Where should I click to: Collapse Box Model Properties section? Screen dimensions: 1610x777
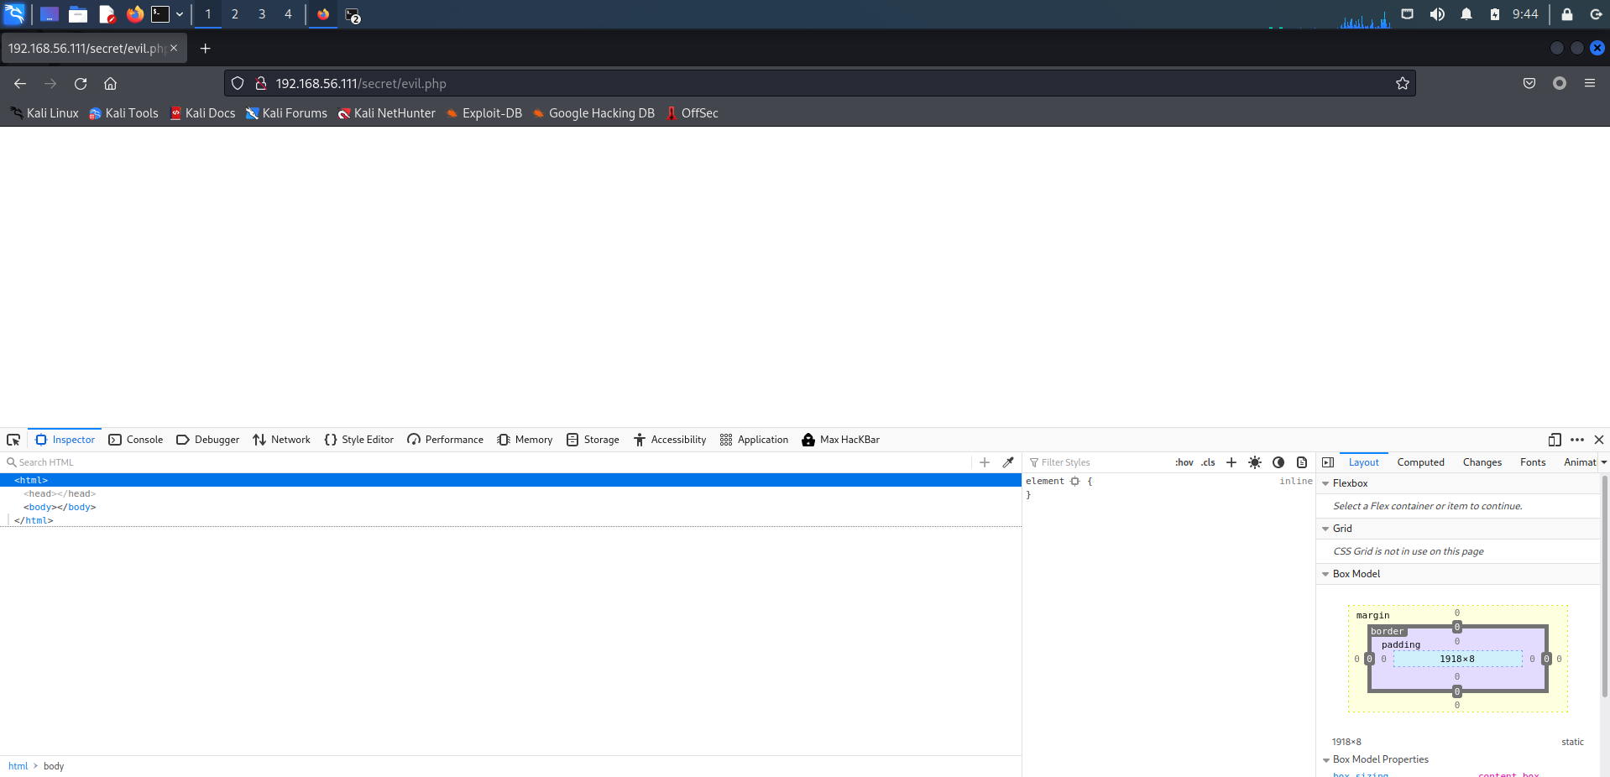point(1325,759)
